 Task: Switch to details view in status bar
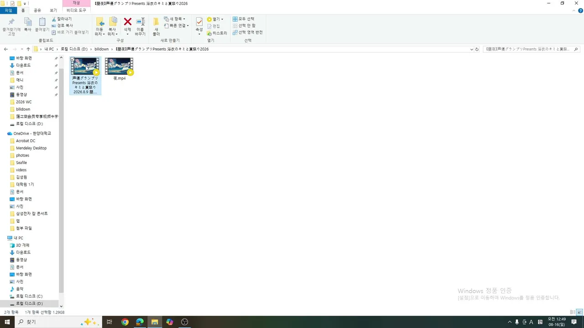click(573, 312)
